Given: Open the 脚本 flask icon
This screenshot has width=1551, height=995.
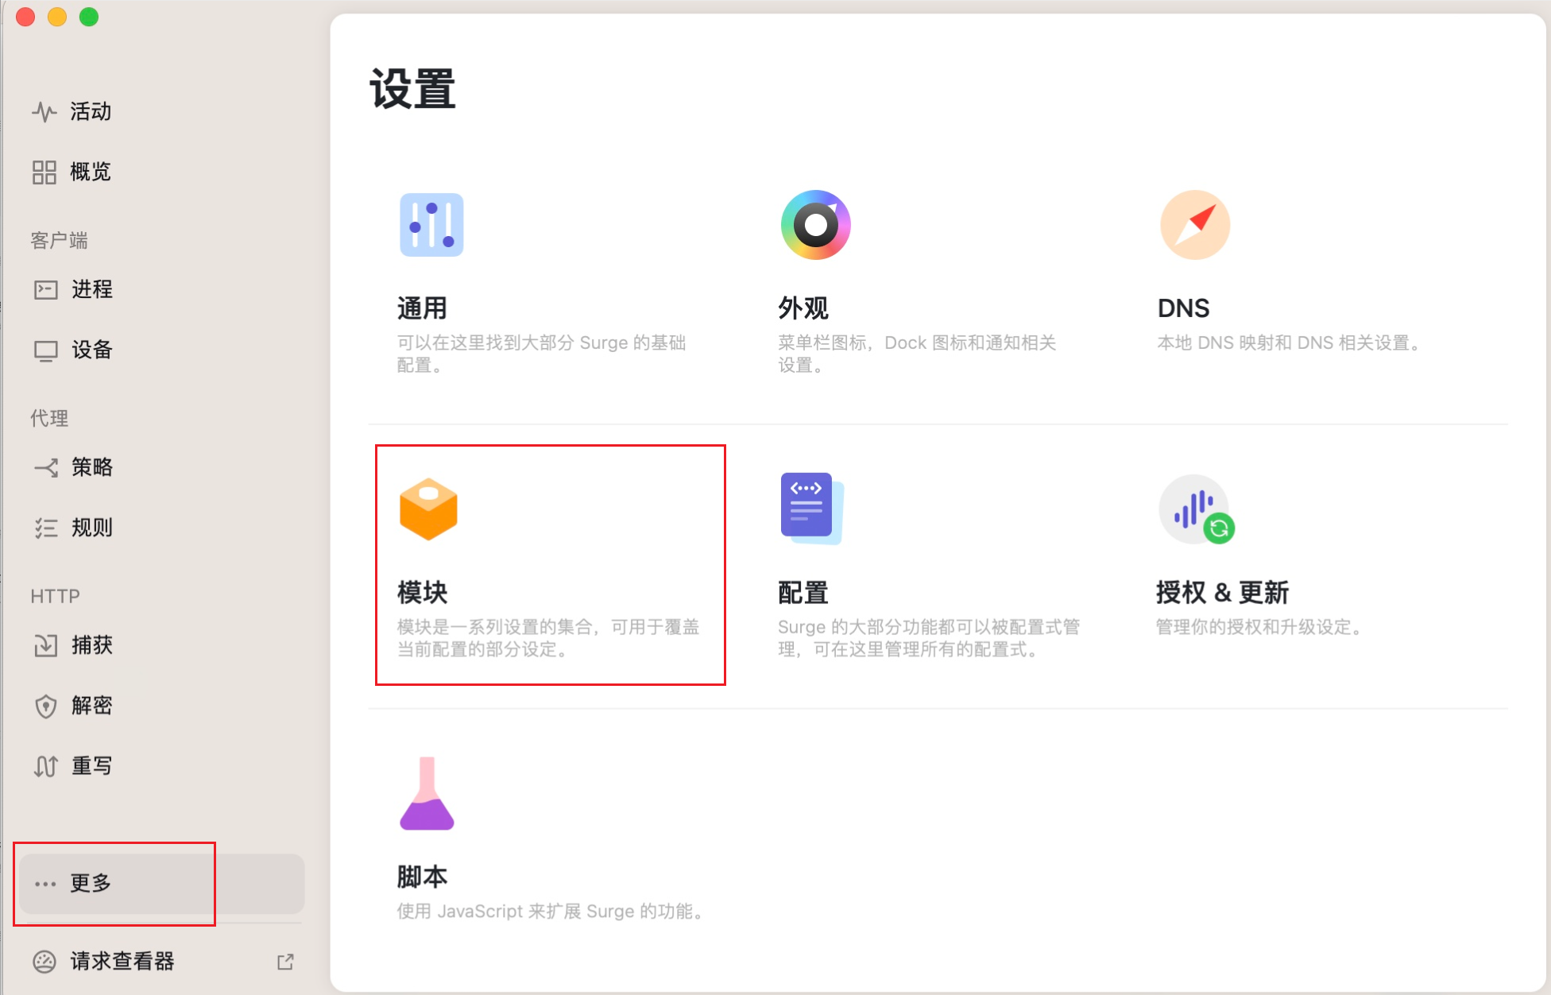Looking at the screenshot, I should pos(427,794).
